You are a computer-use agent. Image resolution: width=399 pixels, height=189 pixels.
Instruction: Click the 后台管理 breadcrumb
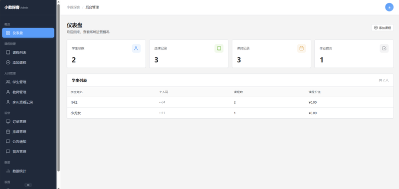pyautogui.click(x=92, y=7)
